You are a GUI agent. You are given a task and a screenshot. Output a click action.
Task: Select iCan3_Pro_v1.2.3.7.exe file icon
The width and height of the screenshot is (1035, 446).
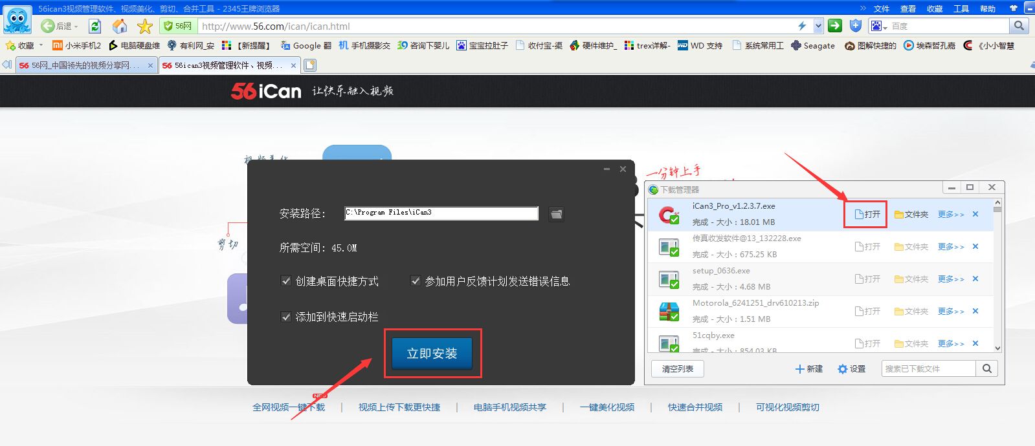pyautogui.click(x=669, y=215)
